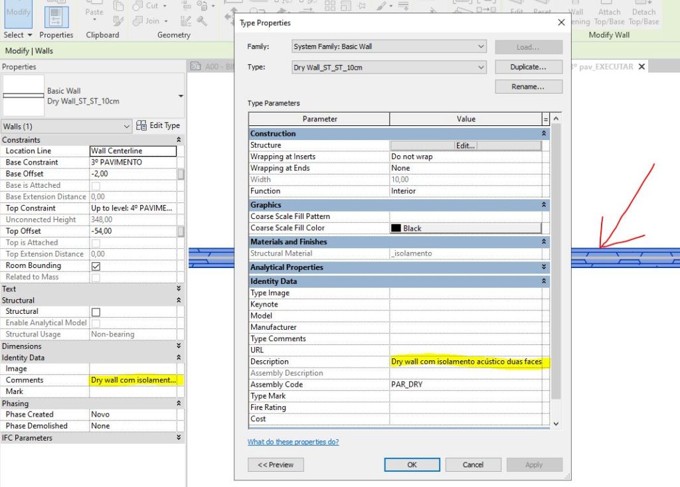This screenshot has height=487, width=680.
Task: Click the Top Offset value -54,00
Action: tap(133, 231)
